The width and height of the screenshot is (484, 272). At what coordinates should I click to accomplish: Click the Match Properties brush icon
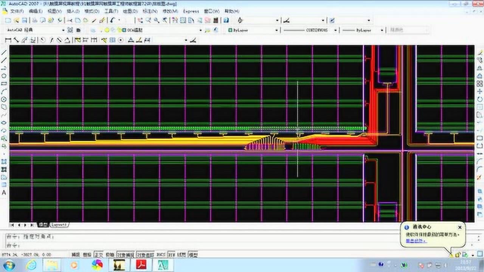pyautogui.click(x=102, y=20)
